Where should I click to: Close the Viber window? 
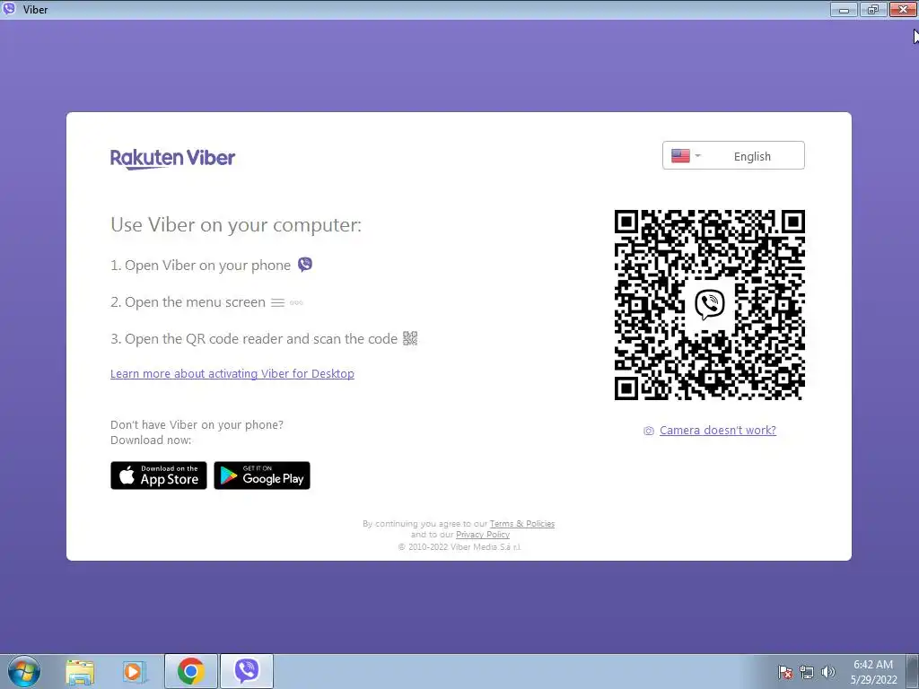903,9
